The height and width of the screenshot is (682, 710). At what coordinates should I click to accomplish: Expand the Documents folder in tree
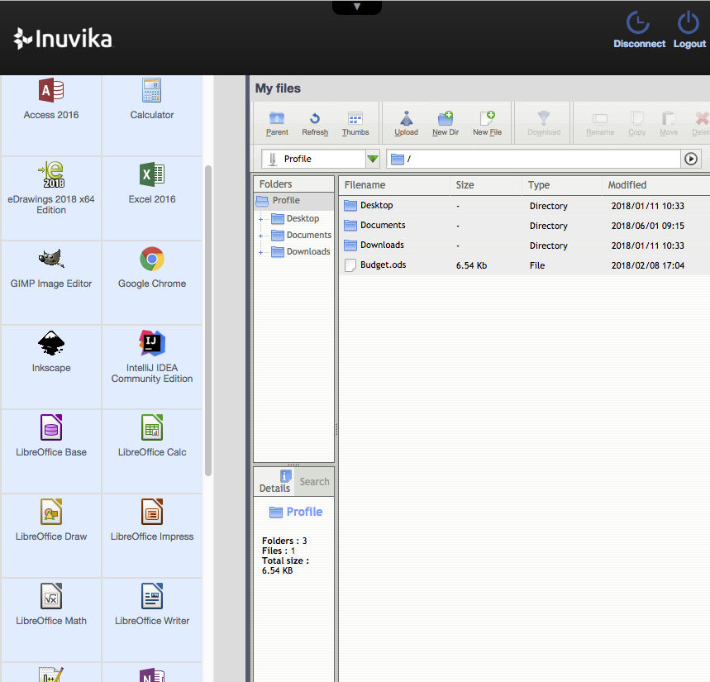261,236
